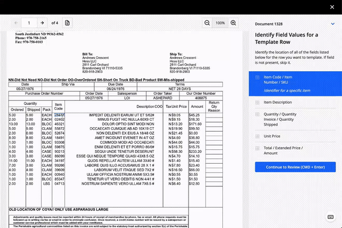
Task: Click amount $233.20
Action: pyautogui.click(x=195, y=152)
